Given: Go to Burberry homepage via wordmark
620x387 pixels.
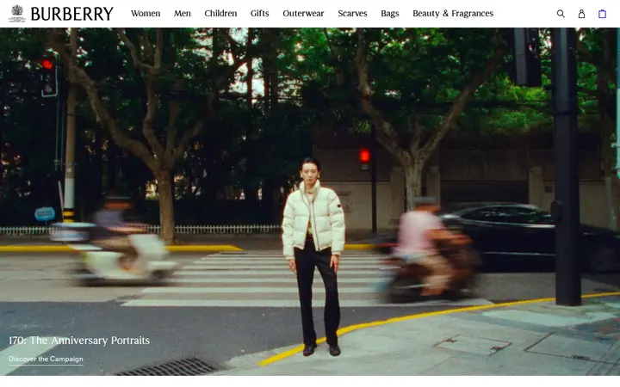Looking at the screenshot, I should pos(71,14).
